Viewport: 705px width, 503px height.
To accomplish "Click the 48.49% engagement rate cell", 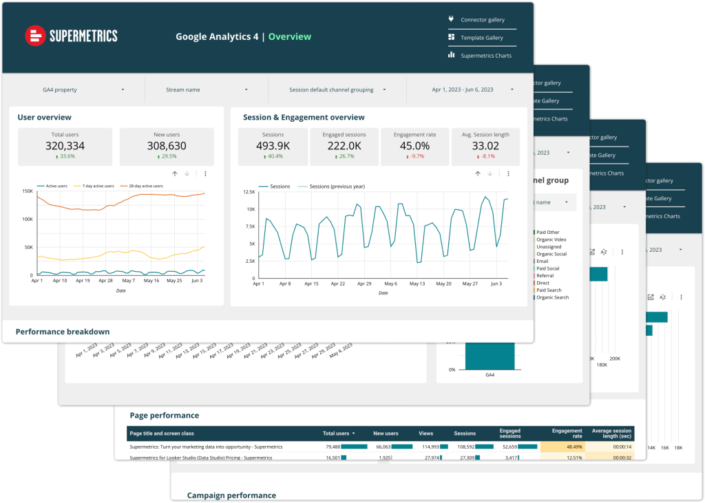I will pyautogui.click(x=562, y=447).
